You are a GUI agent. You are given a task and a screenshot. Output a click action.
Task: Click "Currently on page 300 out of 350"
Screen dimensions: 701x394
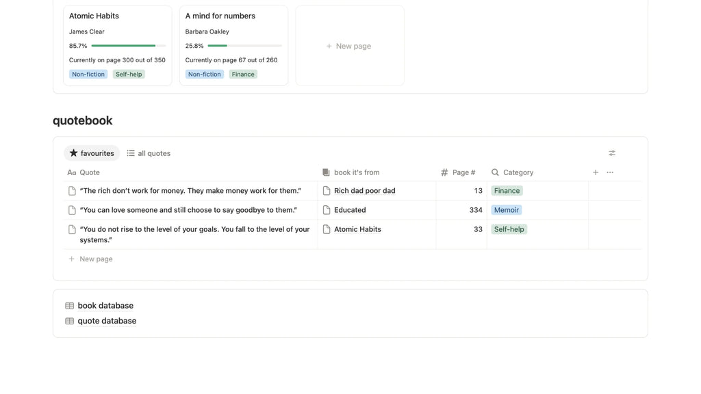pyautogui.click(x=117, y=60)
